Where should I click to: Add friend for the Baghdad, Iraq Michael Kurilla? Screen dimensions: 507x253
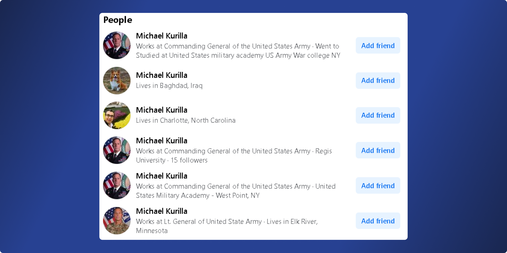click(378, 80)
